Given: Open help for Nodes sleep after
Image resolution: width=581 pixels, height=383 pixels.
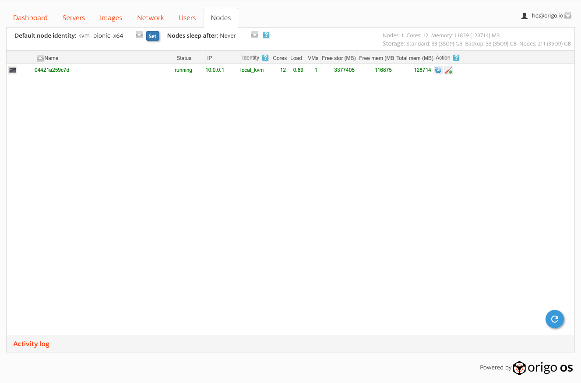Looking at the screenshot, I should [266, 35].
